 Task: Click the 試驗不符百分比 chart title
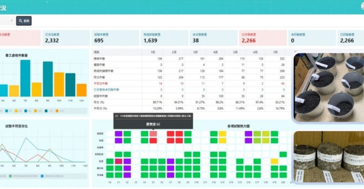(x=17, y=126)
